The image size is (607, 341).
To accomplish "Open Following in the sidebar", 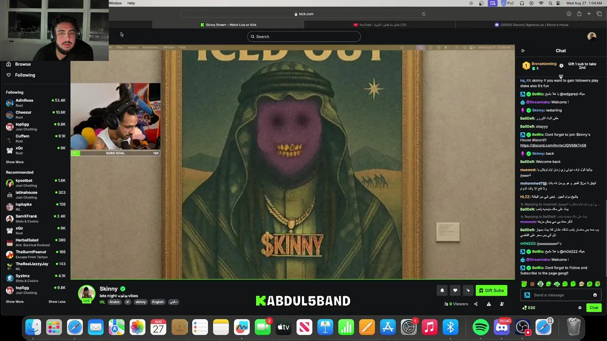I will click(21, 75).
